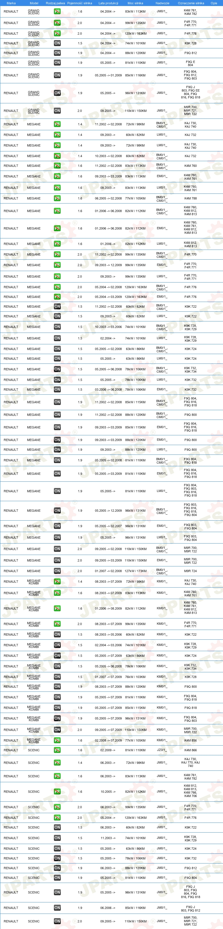Click the Nadwozie column header
The width and height of the screenshot is (223, 929).
(x=162, y=3)
